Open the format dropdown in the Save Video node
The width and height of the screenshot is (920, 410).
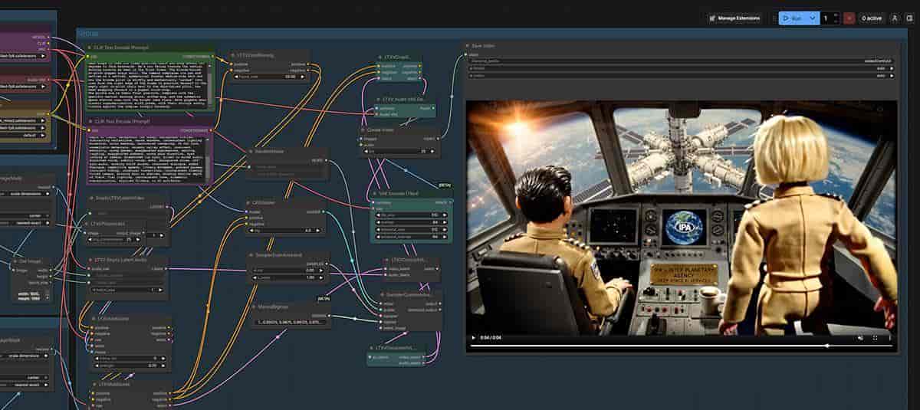point(681,68)
